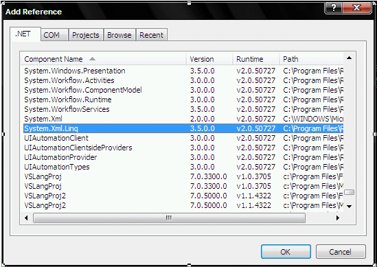Click C:\WINDOWS path of System.Xml
This screenshot has height=267, width=377.
[x=313, y=119]
